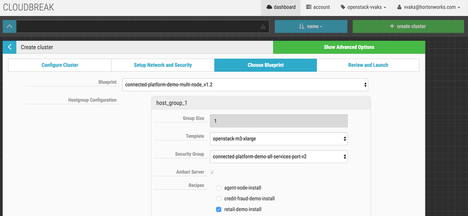Viewport: 468px width, 216px height.
Task: Check the credit-fraud-demo-install recipe
Action: click(x=219, y=199)
